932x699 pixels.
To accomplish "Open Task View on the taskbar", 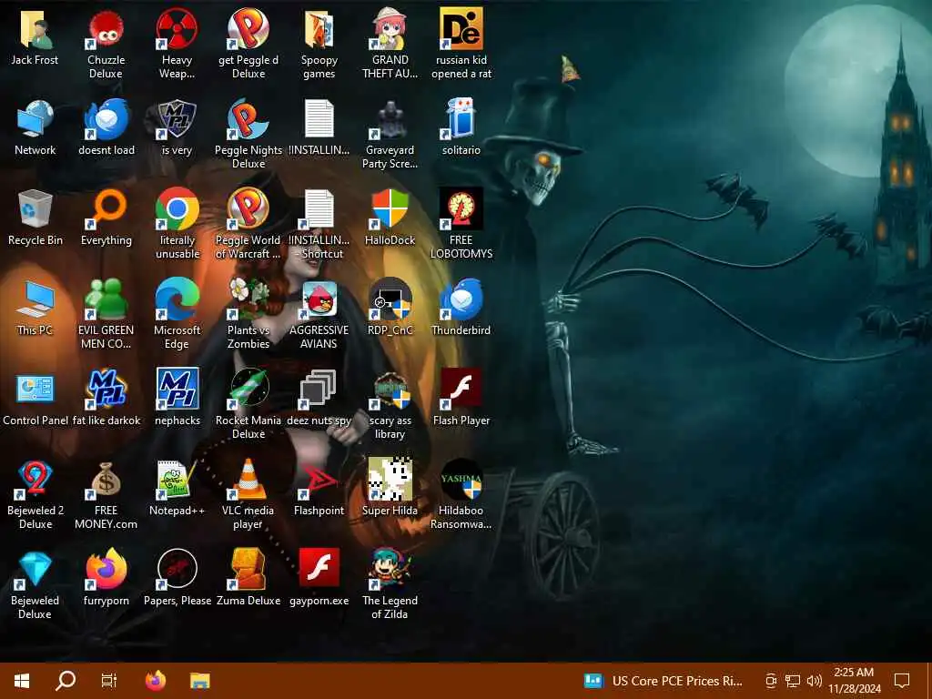I will coord(109,681).
